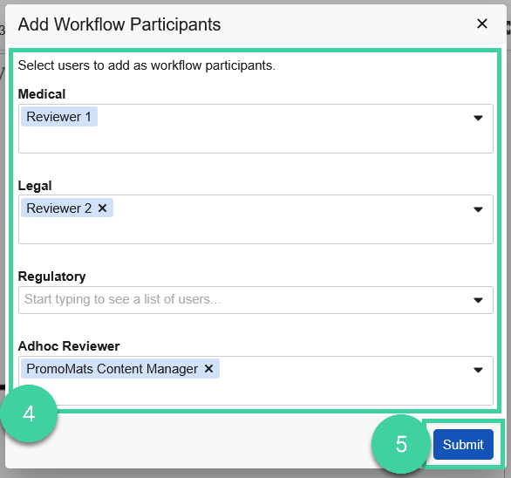
Task: Expand the Medical participants dropdown arrow
Action: point(478,118)
